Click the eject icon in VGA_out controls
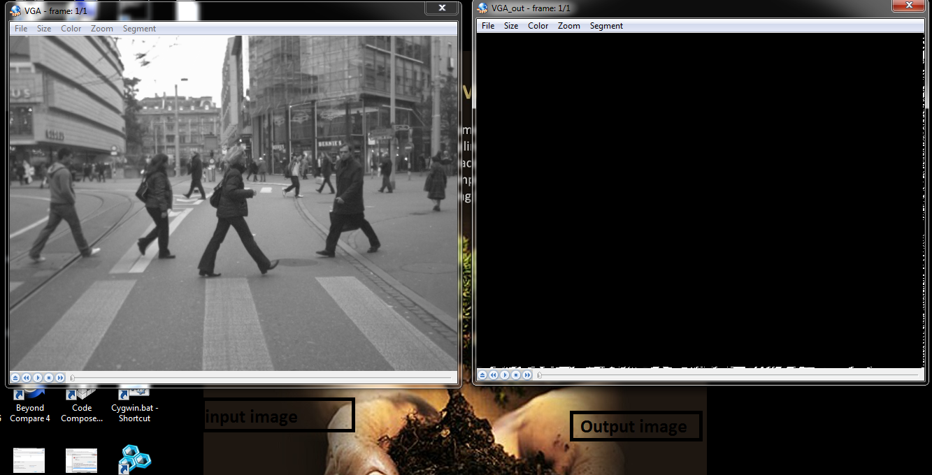 point(482,375)
